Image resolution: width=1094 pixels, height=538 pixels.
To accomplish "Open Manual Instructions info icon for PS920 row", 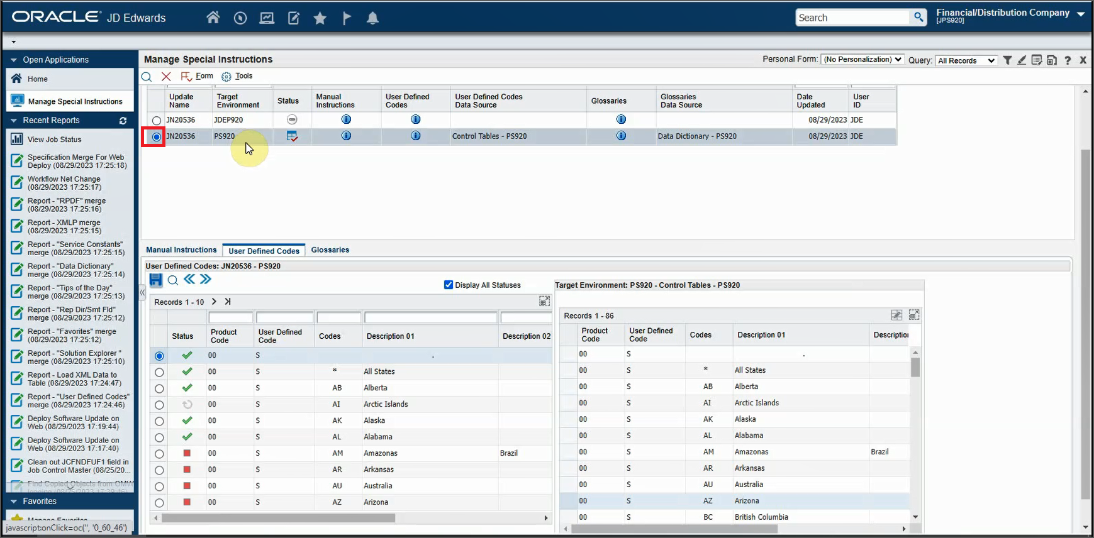I will [346, 136].
